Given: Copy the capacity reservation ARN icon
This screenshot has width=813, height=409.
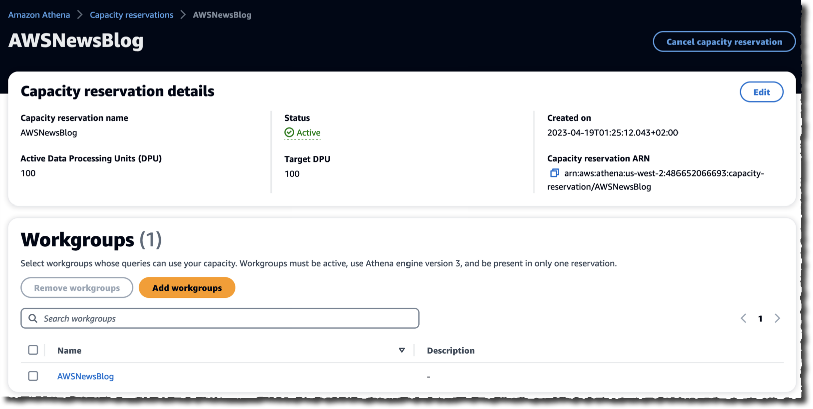Looking at the screenshot, I should (x=554, y=173).
